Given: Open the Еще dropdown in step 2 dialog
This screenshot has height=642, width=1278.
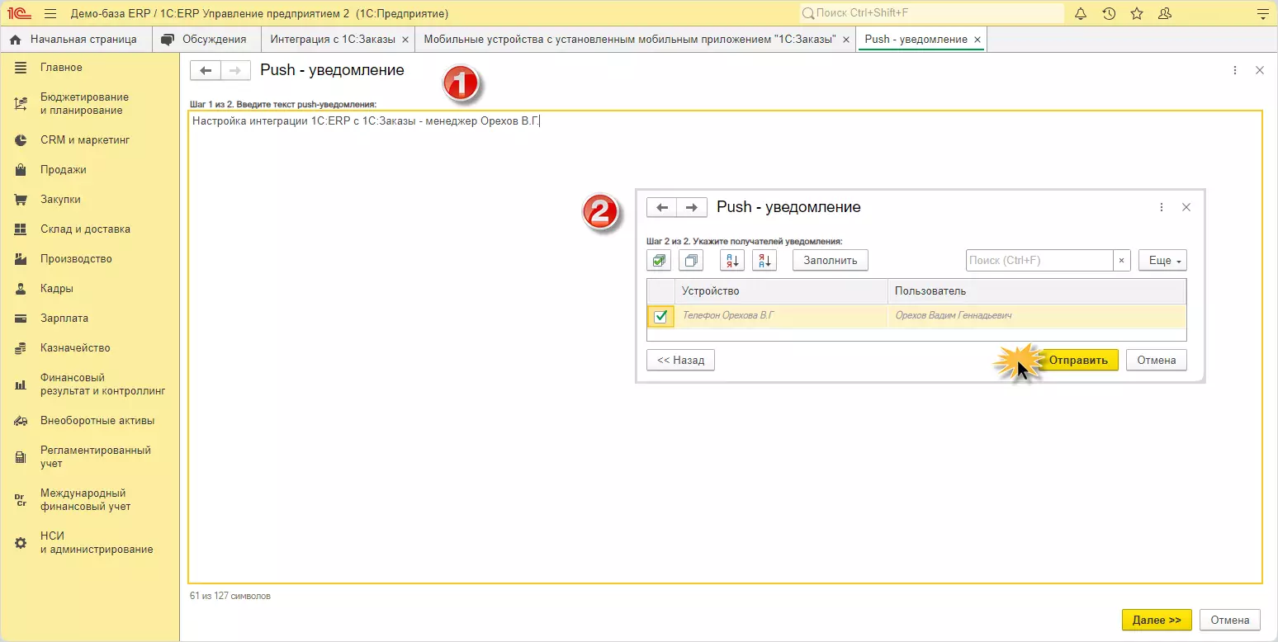Looking at the screenshot, I should pos(1162,261).
